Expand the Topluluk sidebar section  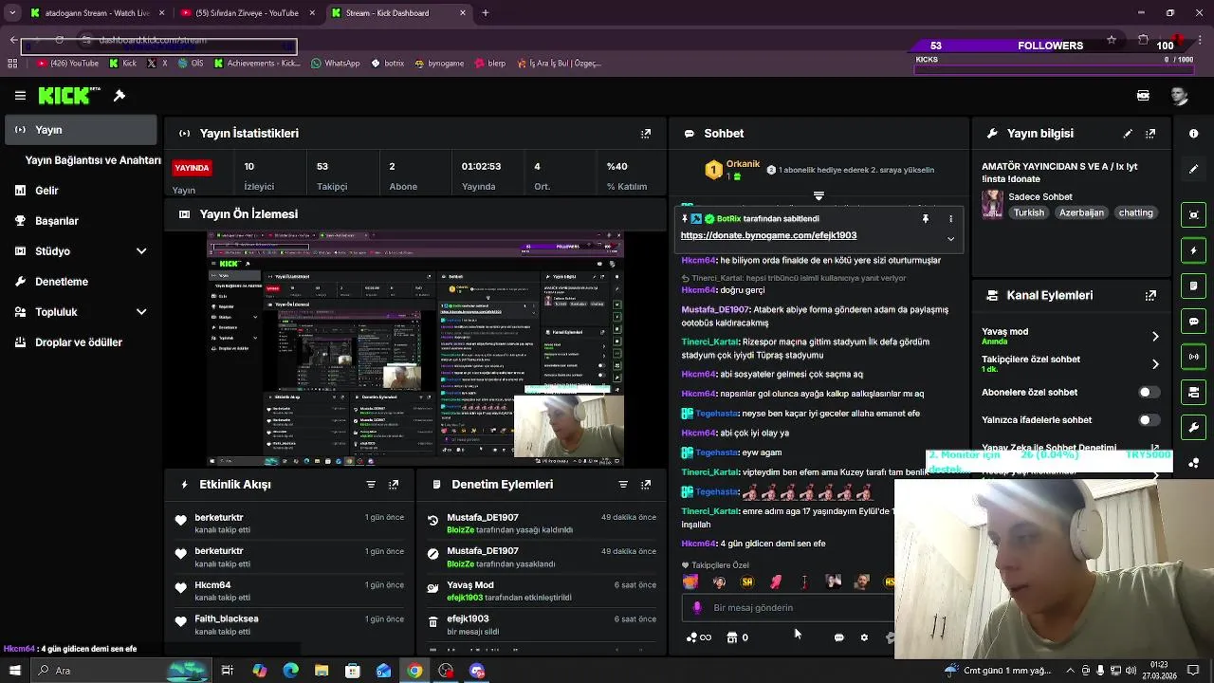[141, 312]
